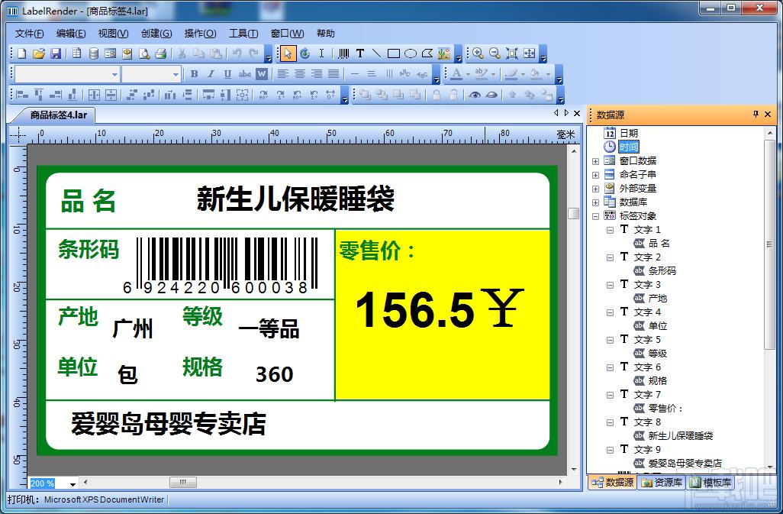Screen dimensions: 783x514
Task: Open a label file with folder icon
Action: pyautogui.click(x=38, y=53)
